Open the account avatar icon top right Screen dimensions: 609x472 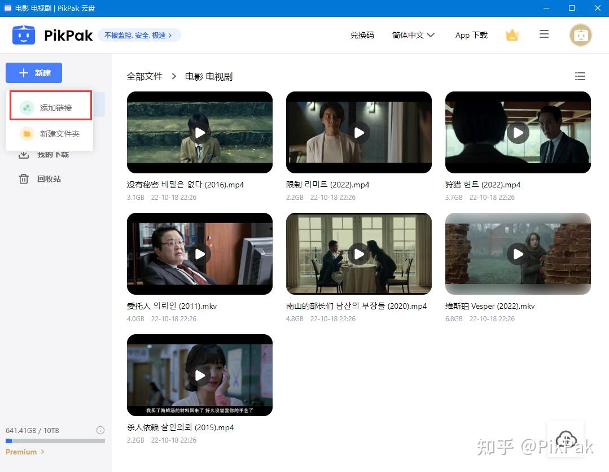580,34
